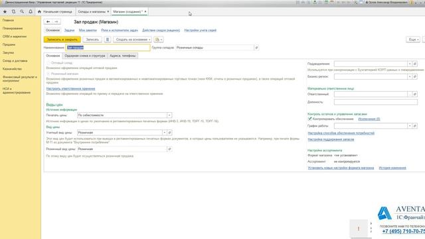Click the Записать button
Image resolution: width=425 pixels, height=239 pixels.
92,40
